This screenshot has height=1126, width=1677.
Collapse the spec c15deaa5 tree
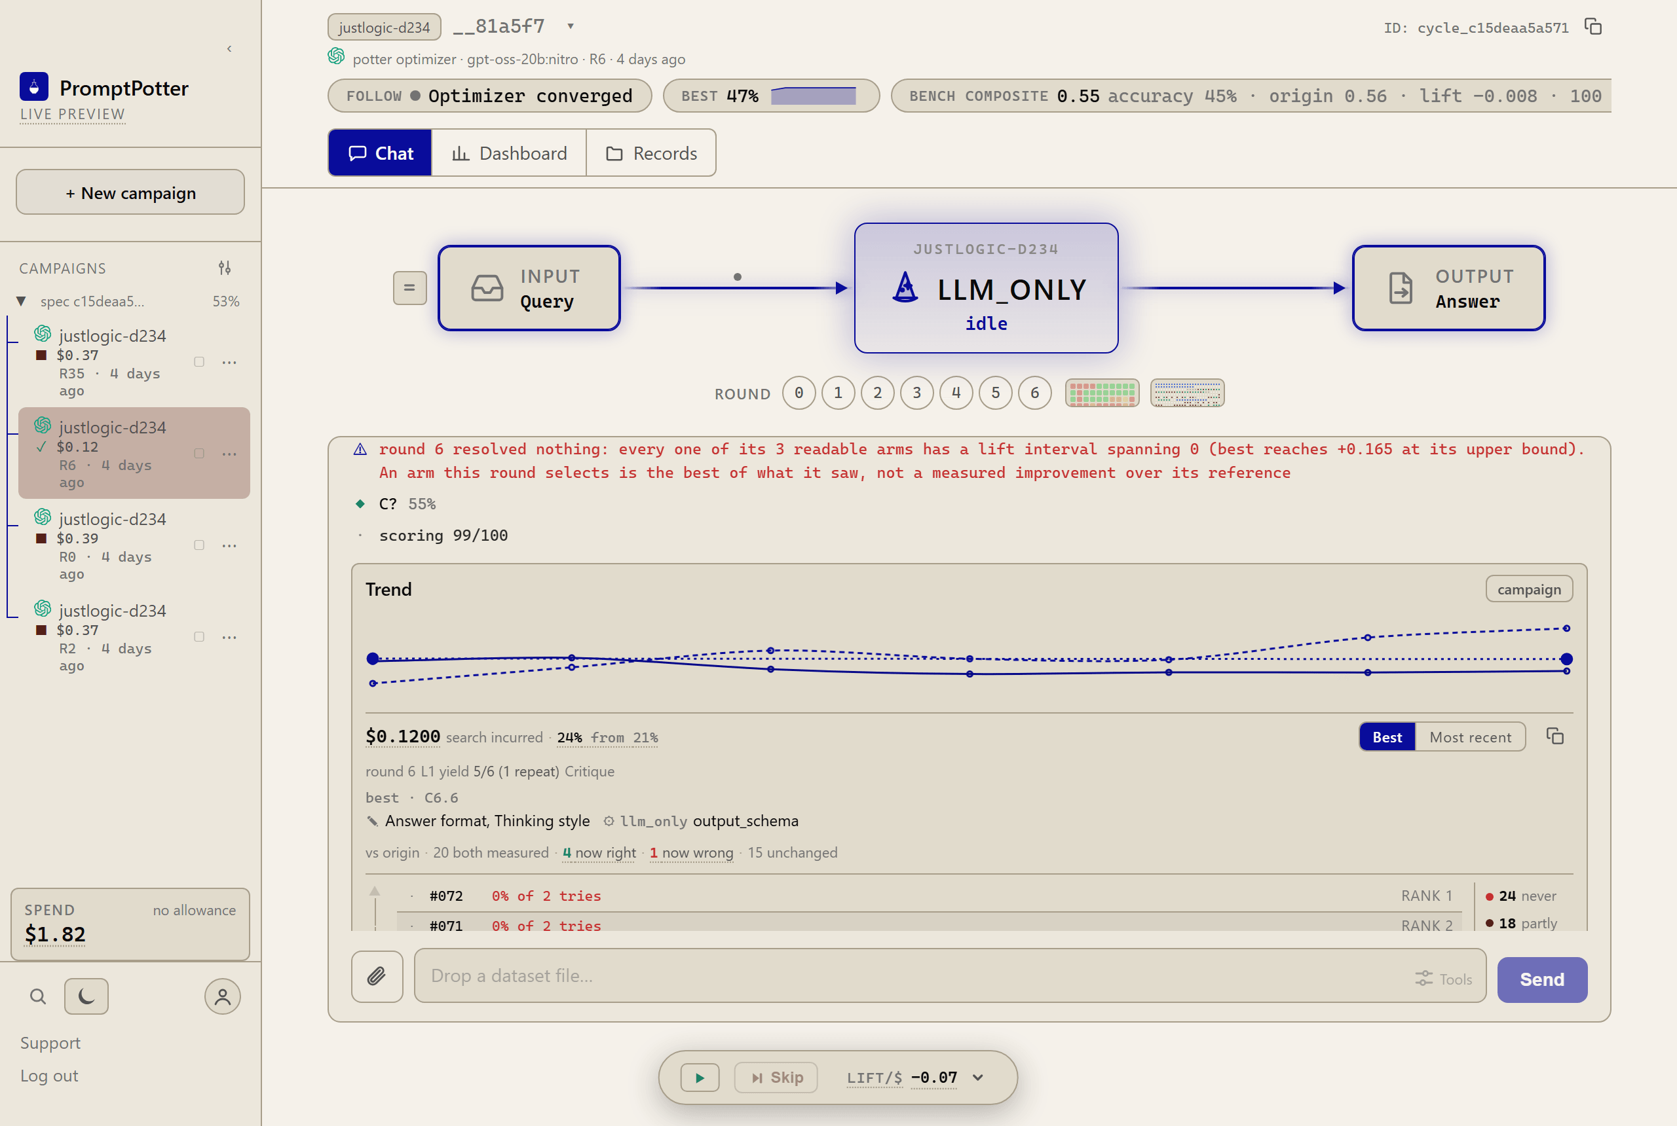[21, 301]
